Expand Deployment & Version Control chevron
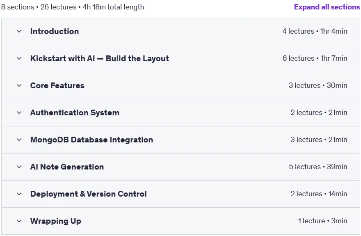Viewport: 361px width, 236px height. pos(19,194)
